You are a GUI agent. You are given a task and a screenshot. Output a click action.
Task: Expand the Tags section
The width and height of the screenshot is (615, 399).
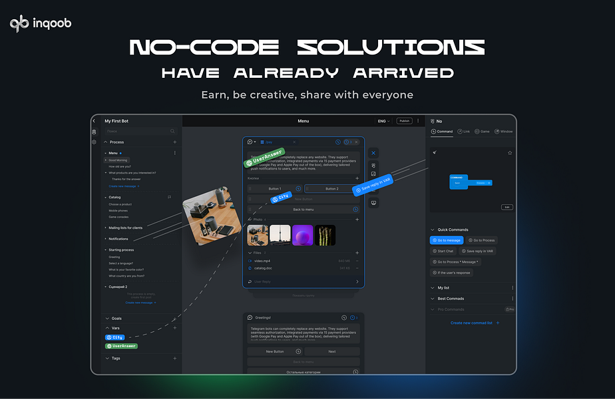tap(107, 358)
